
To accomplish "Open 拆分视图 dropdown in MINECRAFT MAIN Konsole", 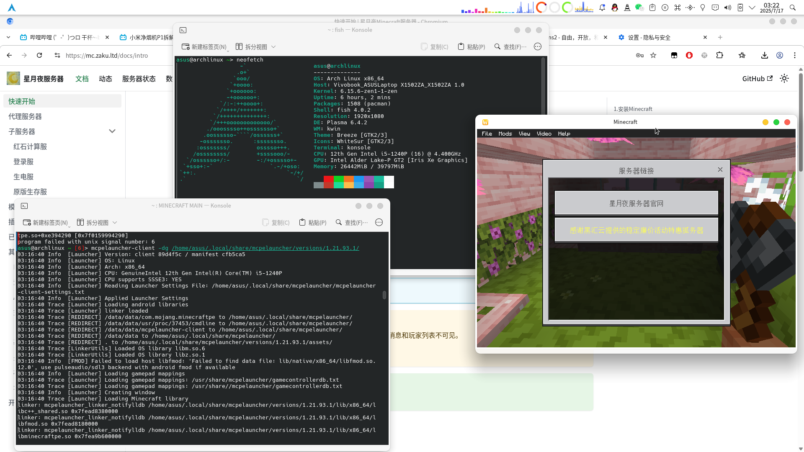I will click(97, 223).
